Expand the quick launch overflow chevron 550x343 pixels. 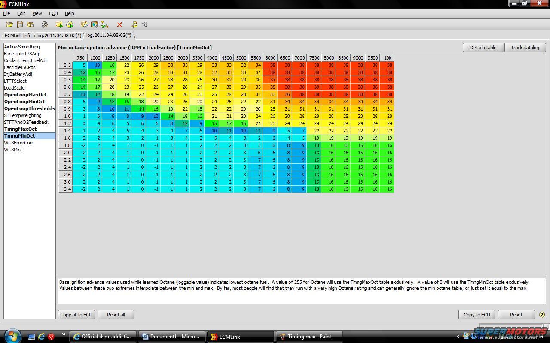coord(64,335)
